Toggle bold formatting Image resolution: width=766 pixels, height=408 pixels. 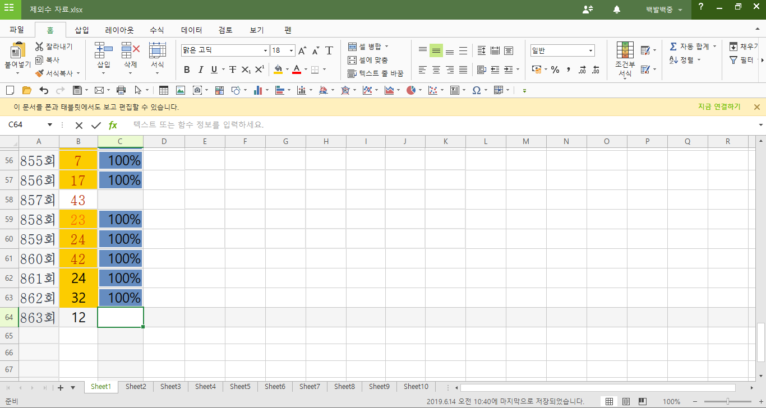click(187, 70)
